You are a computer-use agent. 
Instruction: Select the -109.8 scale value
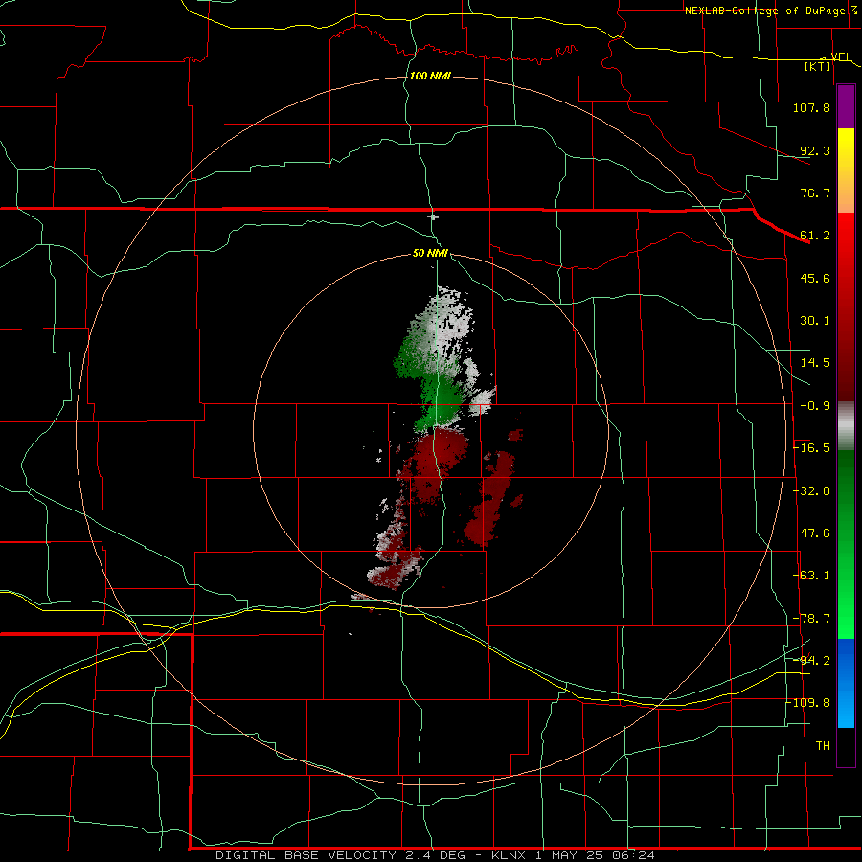click(x=808, y=703)
